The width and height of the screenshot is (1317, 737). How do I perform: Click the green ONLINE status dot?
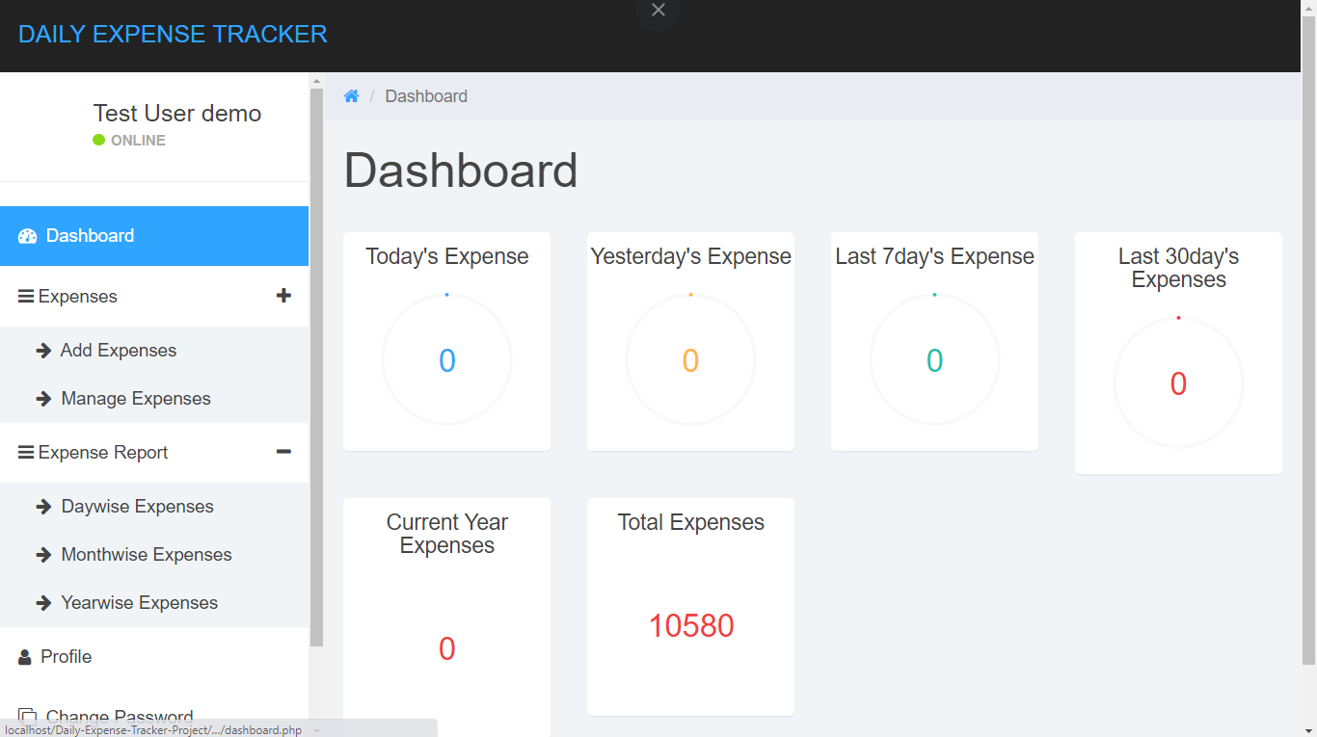pyautogui.click(x=97, y=140)
